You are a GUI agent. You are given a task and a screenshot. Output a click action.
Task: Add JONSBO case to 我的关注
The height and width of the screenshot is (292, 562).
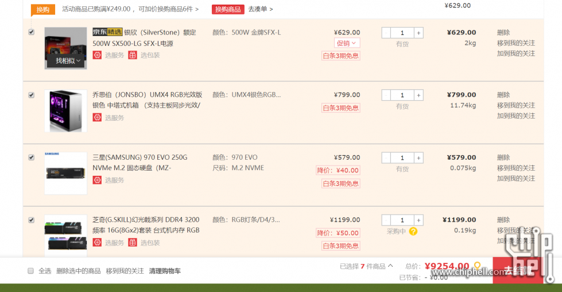pyautogui.click(x=516, y=116)
